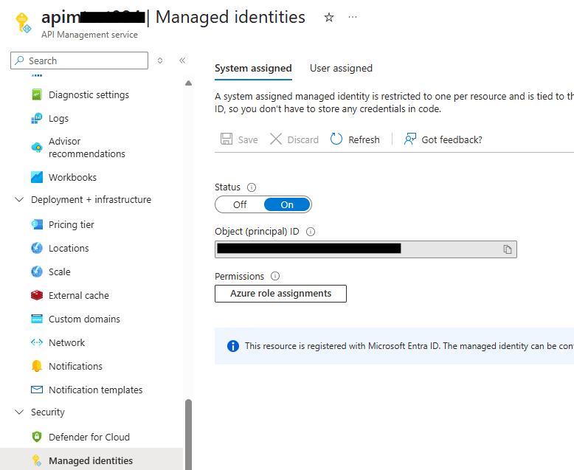Image resolution: width=574 pixels, height=470 pixels.
Task: Click the sidebar Search input field
Action: [x=79, y=61]
